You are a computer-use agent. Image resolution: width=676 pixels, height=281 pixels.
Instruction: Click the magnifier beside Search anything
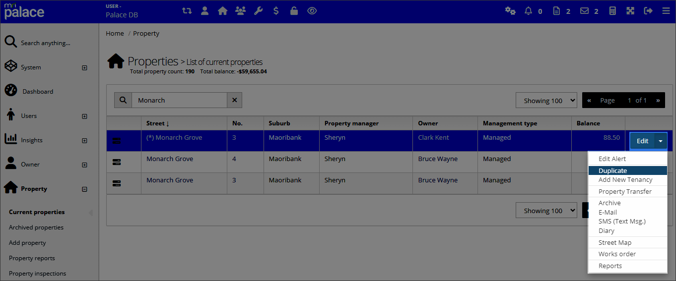[11, 42]
